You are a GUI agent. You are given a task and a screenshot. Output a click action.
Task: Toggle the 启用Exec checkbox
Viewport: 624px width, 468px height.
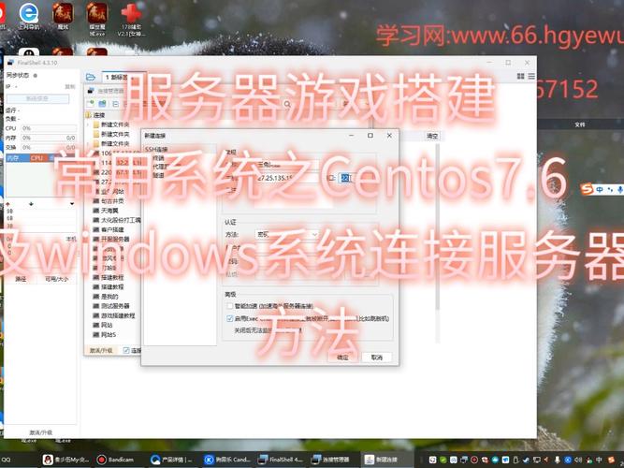(229, 318)
